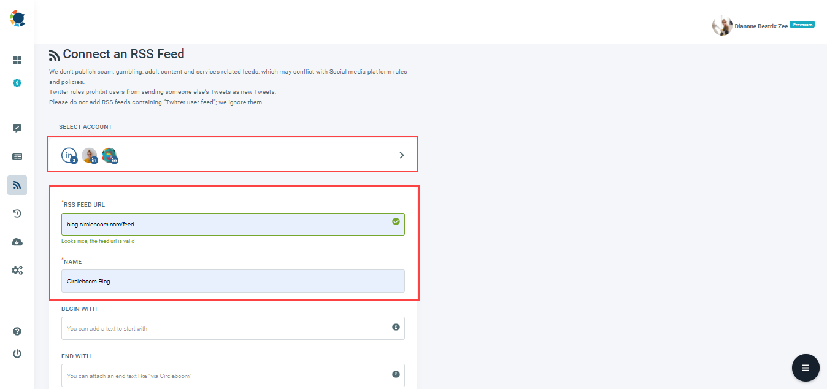Open the posting History clock icon
827x389 pixels.
(17, 213)
